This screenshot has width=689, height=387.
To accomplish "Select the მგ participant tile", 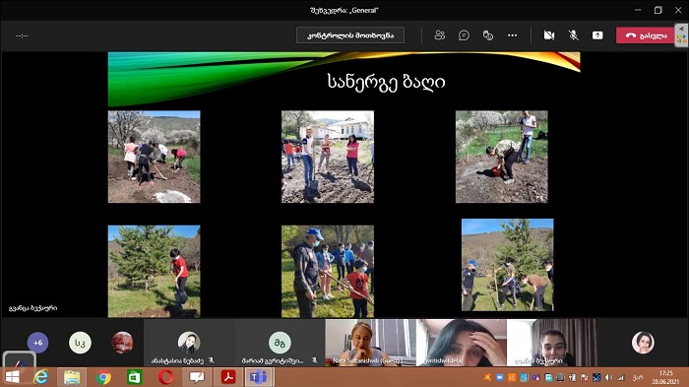I will (x=280, y=343).
